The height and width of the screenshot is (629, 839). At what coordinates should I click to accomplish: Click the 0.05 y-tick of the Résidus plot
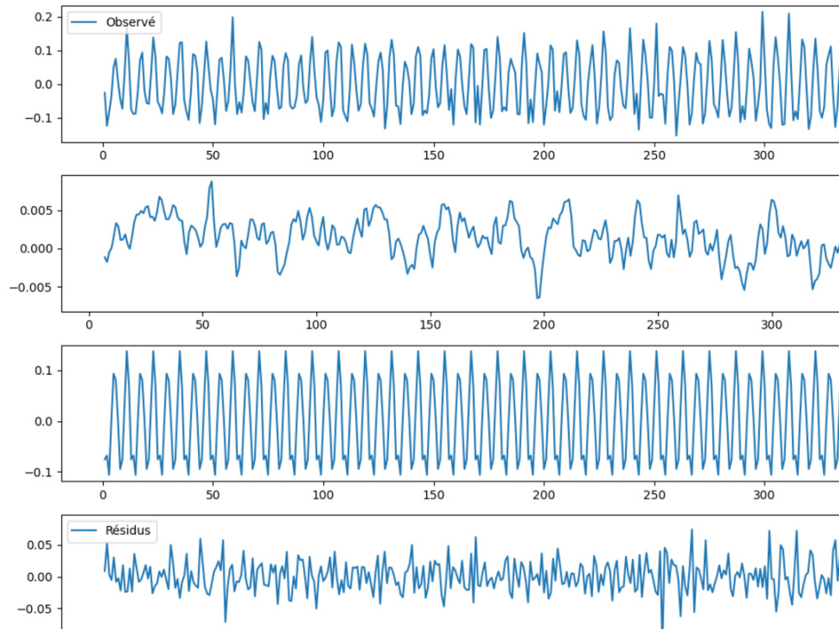pos(40,546)
